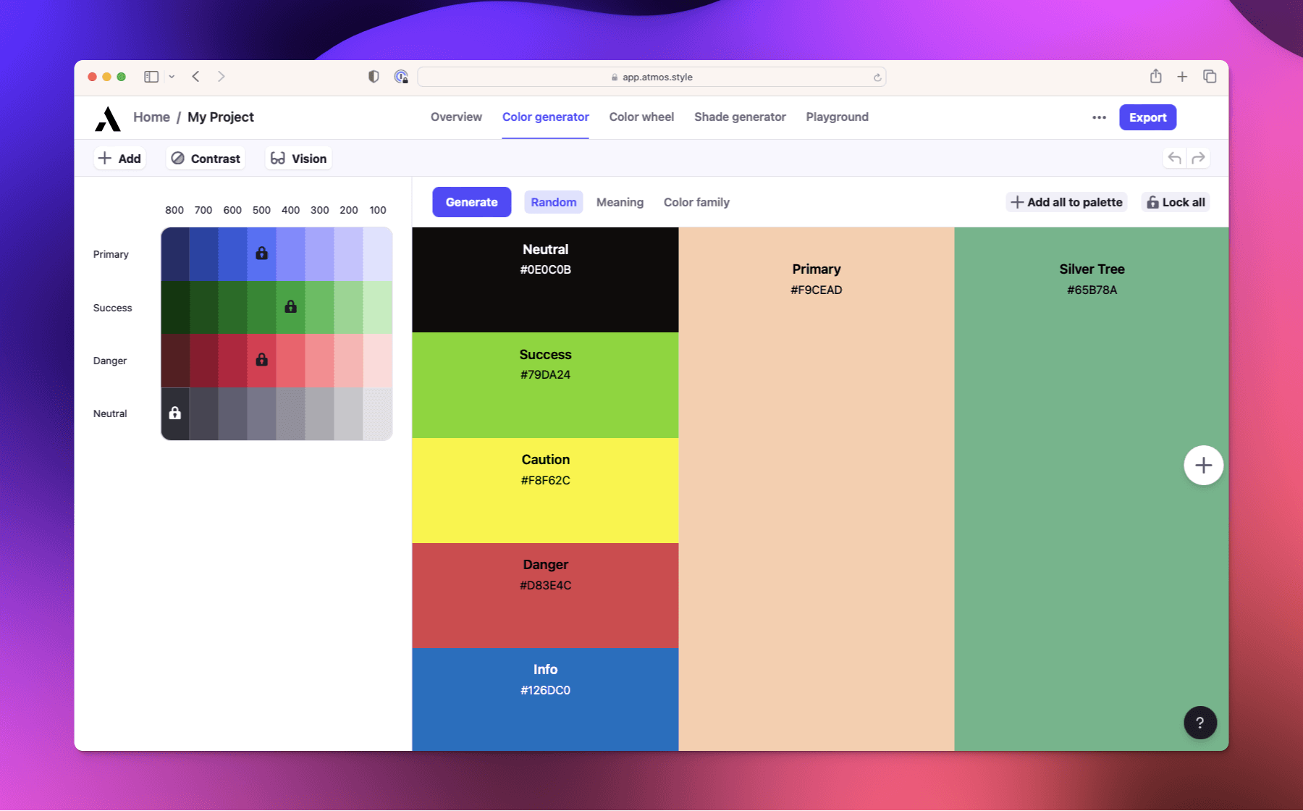The image size is (1303, 811).
Task: Click the browser address bar
Action: (x=651, y=76)
